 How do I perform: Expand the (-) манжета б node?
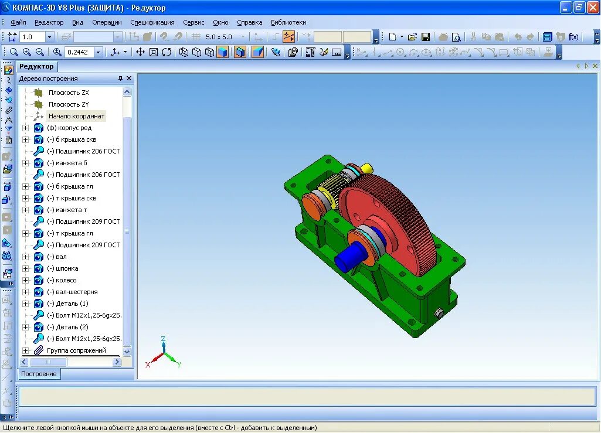click(25, 163)
